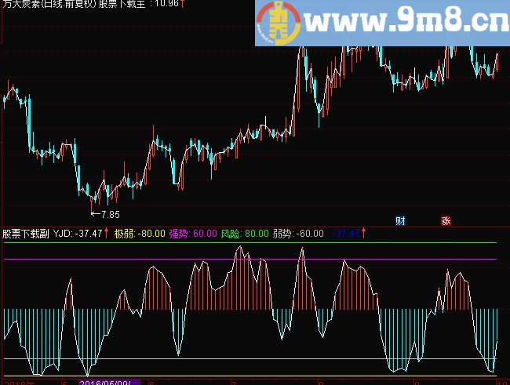Click the 7.85 lowest price label

pyautogui.click(x=111, y=214)
